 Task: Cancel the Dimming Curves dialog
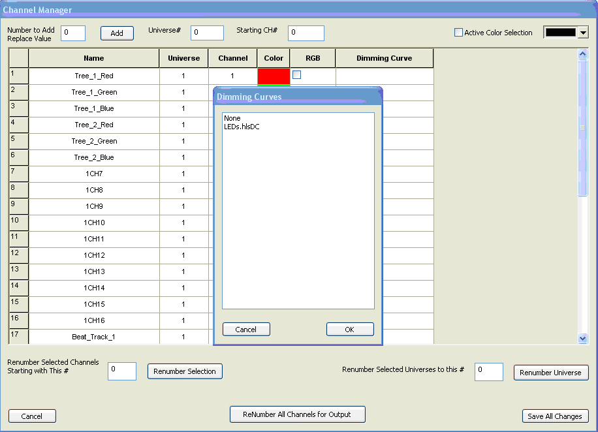[x=246, y=330]
